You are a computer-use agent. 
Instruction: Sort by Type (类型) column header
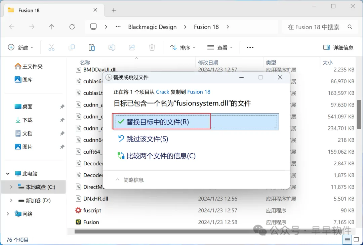pos(271,63)
